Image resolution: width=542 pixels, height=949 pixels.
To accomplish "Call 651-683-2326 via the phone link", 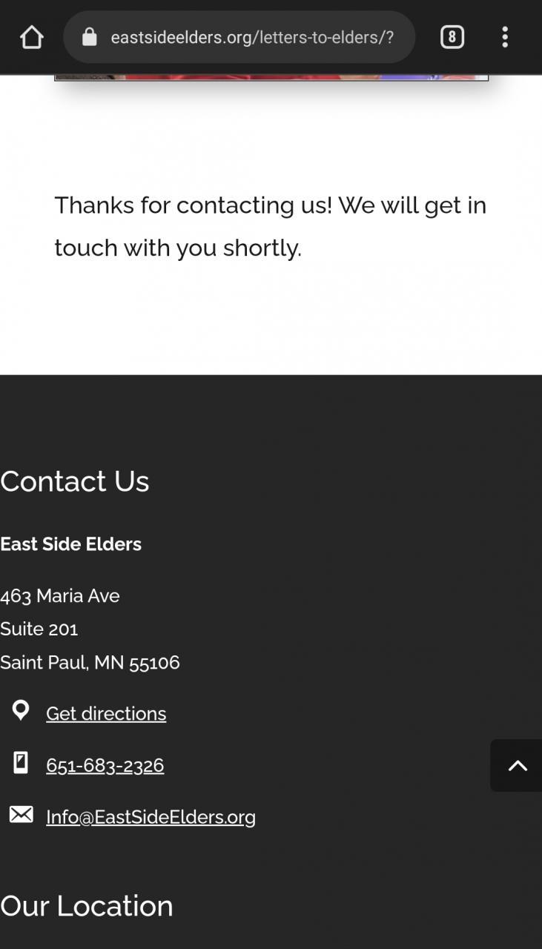I will point(105,765).
